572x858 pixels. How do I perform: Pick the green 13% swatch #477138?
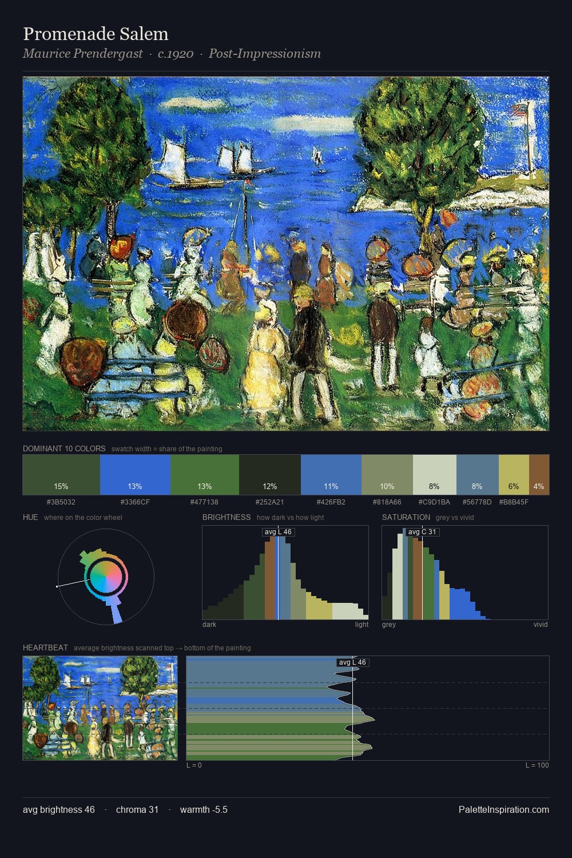[x=205, y=475]
